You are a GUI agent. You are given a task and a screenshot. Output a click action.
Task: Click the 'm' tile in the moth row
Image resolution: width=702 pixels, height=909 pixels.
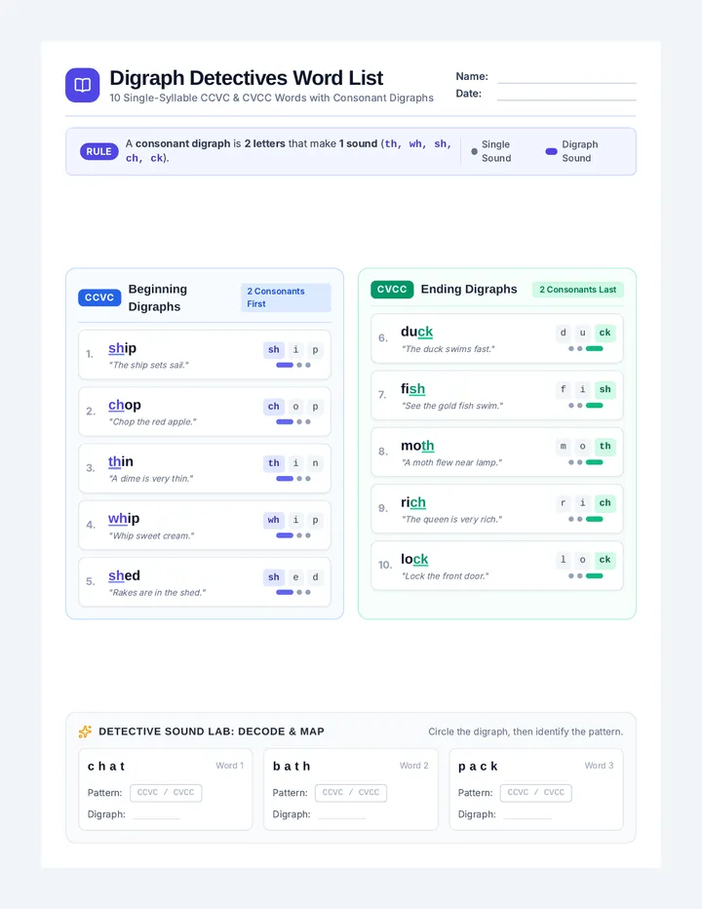pos(563,447)
